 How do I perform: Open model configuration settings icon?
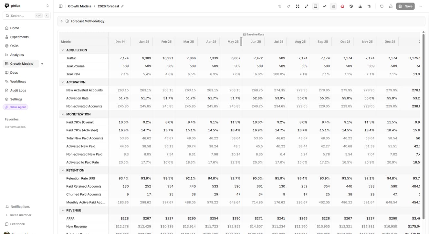(x=369, y=6)
